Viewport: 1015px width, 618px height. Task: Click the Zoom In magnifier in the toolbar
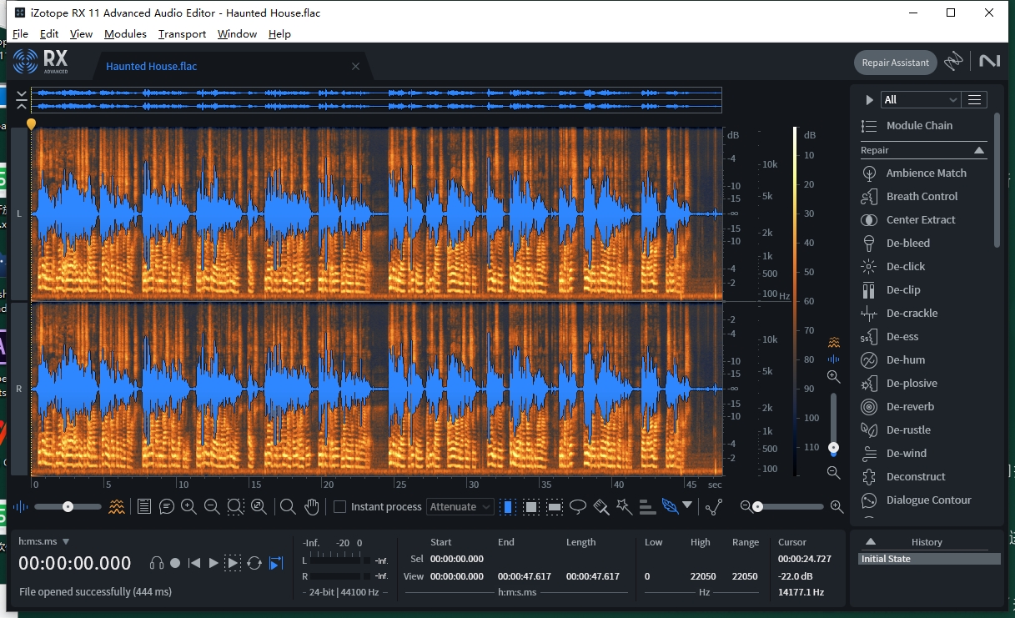tap(188, 506)
